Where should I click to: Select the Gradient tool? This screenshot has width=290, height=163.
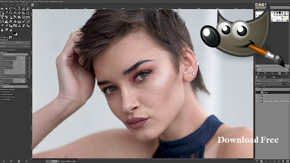point(19,22)
